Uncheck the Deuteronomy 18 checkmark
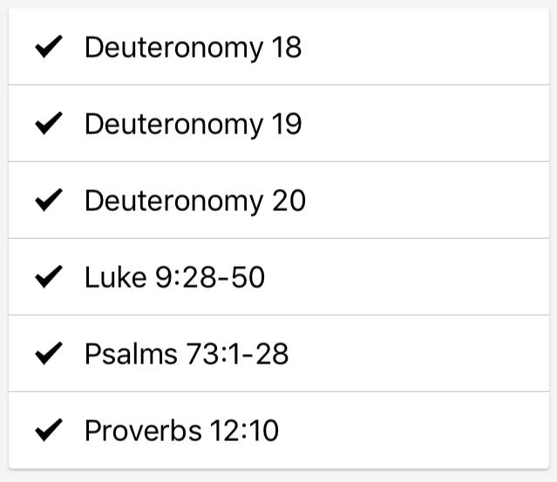This screenshot has height=482, width=557. (48, 47)
